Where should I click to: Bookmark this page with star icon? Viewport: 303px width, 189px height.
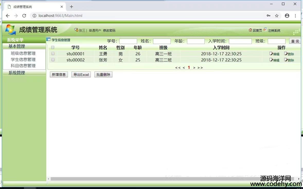pos(277,16)
